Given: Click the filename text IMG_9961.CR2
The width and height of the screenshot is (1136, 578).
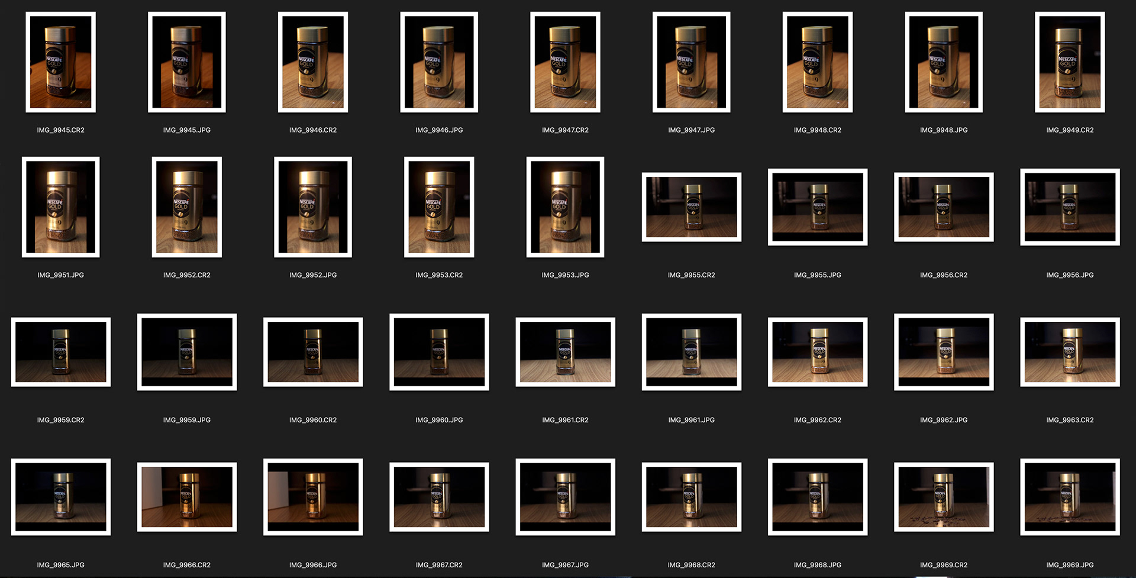Looking at the screenshot, I should click(x=565, y=420).
